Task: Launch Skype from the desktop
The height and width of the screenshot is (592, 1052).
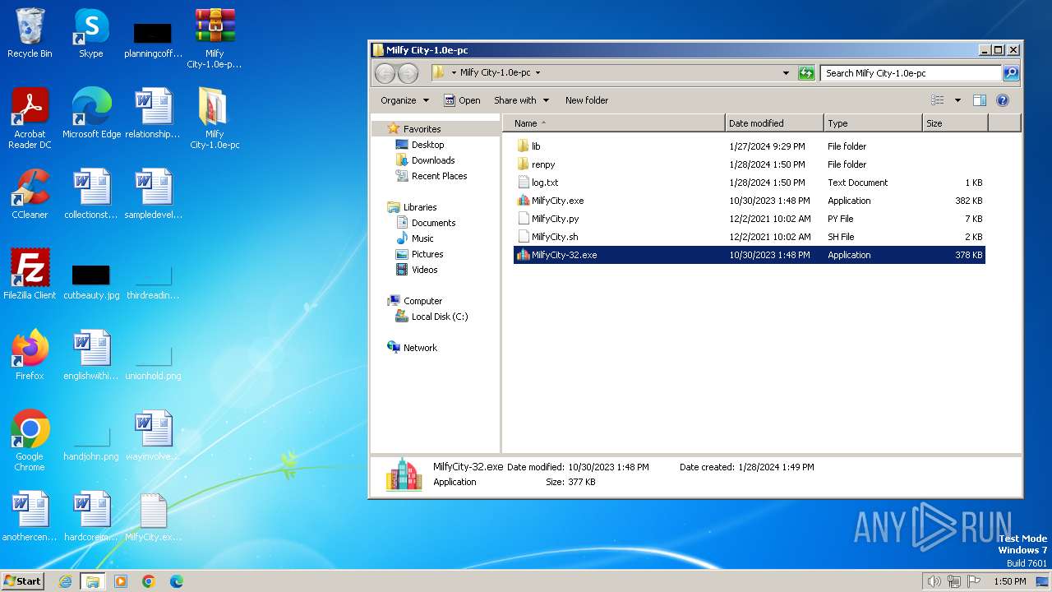Action: pyautogui.click(x=91, y=33)
